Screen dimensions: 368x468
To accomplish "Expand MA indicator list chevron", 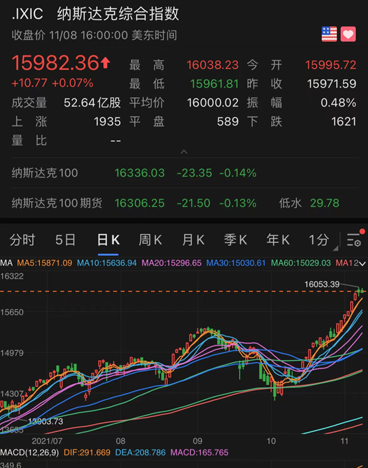I will click(x=362, y=263).
